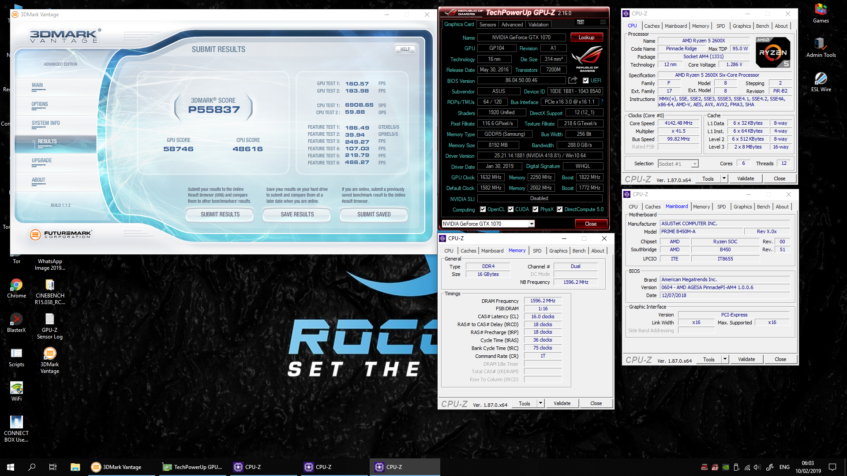The width and height of the screenshot is (847, 476).
Task: Expand Tools arrow in the CPU-Z processor window
Action: [724, 178]
